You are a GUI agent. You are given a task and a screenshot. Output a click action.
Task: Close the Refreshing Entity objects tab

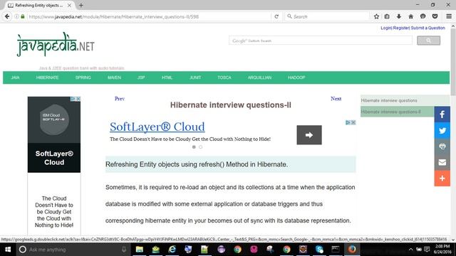point(69,5)
